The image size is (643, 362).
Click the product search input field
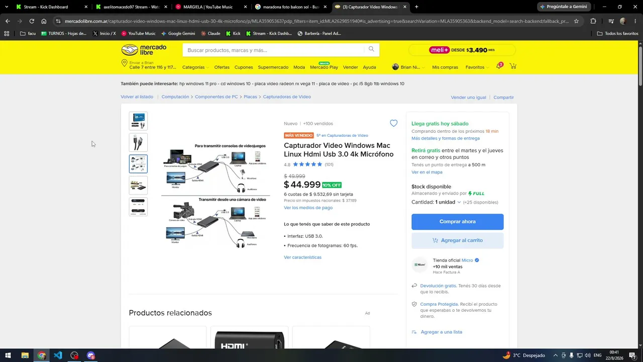(273, 50)
